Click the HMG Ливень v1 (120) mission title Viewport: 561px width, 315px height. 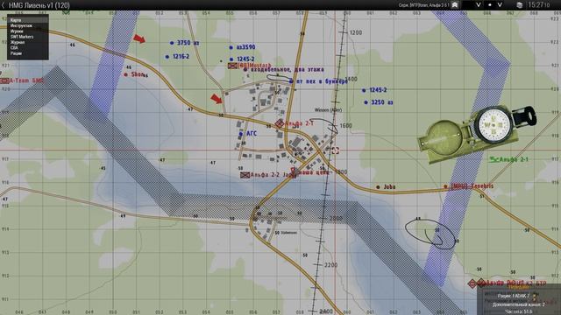pyautogui.click(x=39, y=5)
